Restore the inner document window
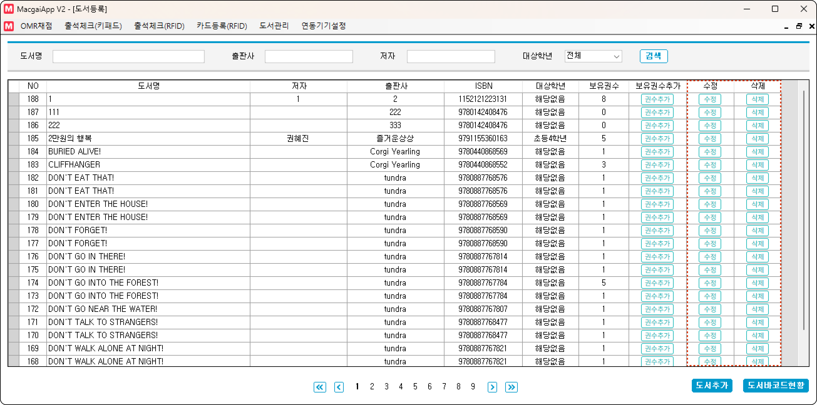 tap(799, 26)
